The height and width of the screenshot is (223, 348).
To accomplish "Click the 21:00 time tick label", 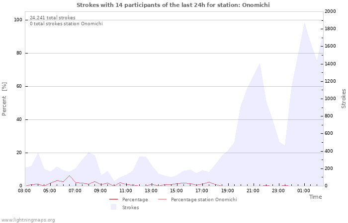I will click(x=253, y=191).
